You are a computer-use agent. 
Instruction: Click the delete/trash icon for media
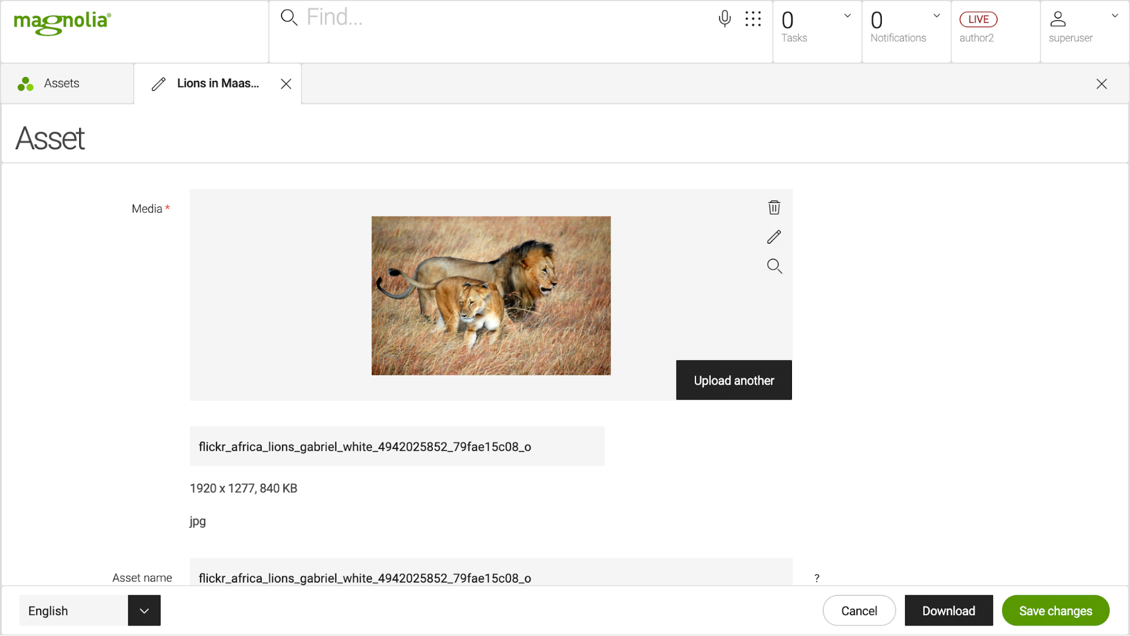(774, 206)
